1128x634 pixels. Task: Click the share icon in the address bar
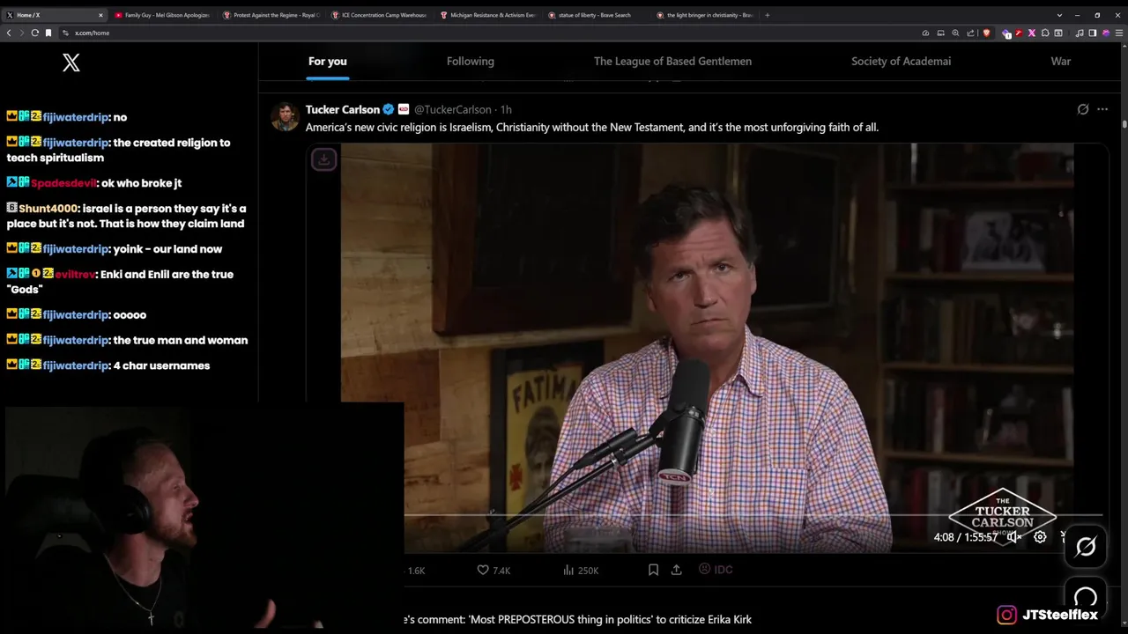[970, 33]
